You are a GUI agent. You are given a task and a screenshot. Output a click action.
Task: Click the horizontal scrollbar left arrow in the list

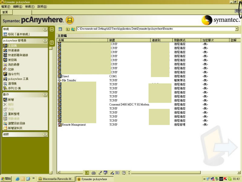click(58, 172)
